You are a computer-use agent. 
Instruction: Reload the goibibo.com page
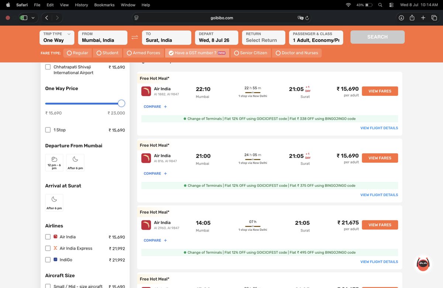coord(307,18)
